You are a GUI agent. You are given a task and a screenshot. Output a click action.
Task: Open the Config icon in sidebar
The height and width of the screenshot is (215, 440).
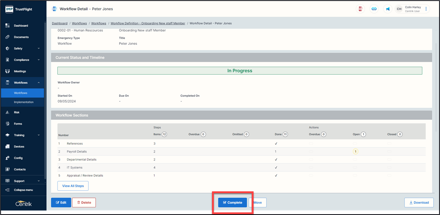[8, 158]
